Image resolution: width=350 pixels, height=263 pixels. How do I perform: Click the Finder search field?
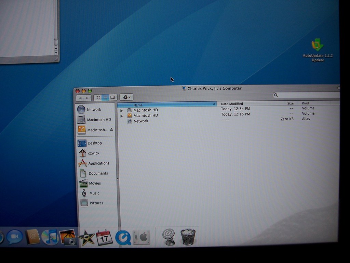[x=306, y=95]
